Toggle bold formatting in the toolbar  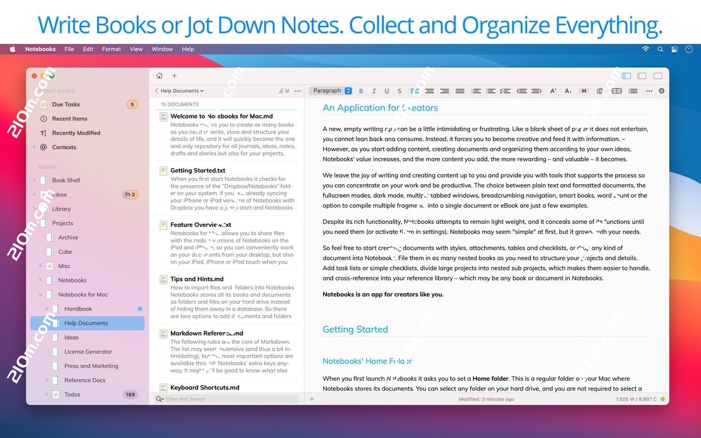click(x=361, y=90)
